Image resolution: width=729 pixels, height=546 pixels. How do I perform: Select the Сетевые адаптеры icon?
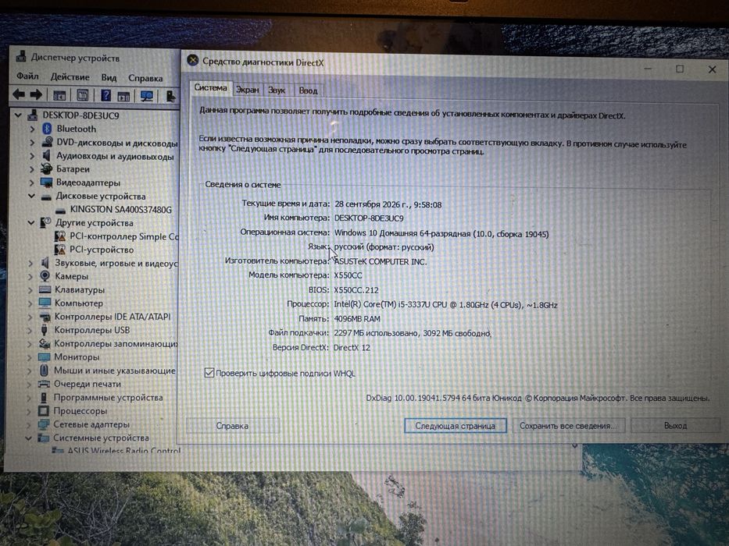click(43, 424)
